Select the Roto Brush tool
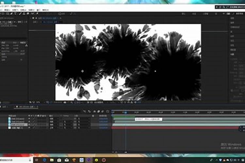Image resolution: width=245 pixels, height=163 pixels. pyautogui.click(x=33, y=14)
